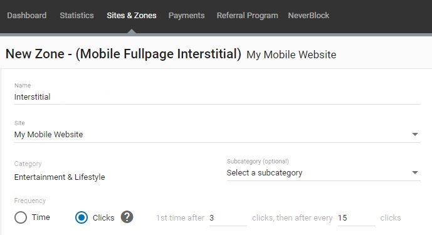Viewport: 432px width, 235px height.
Task: Click the Entertainment & Lifestyle category value
Action: tap(60, 177)
